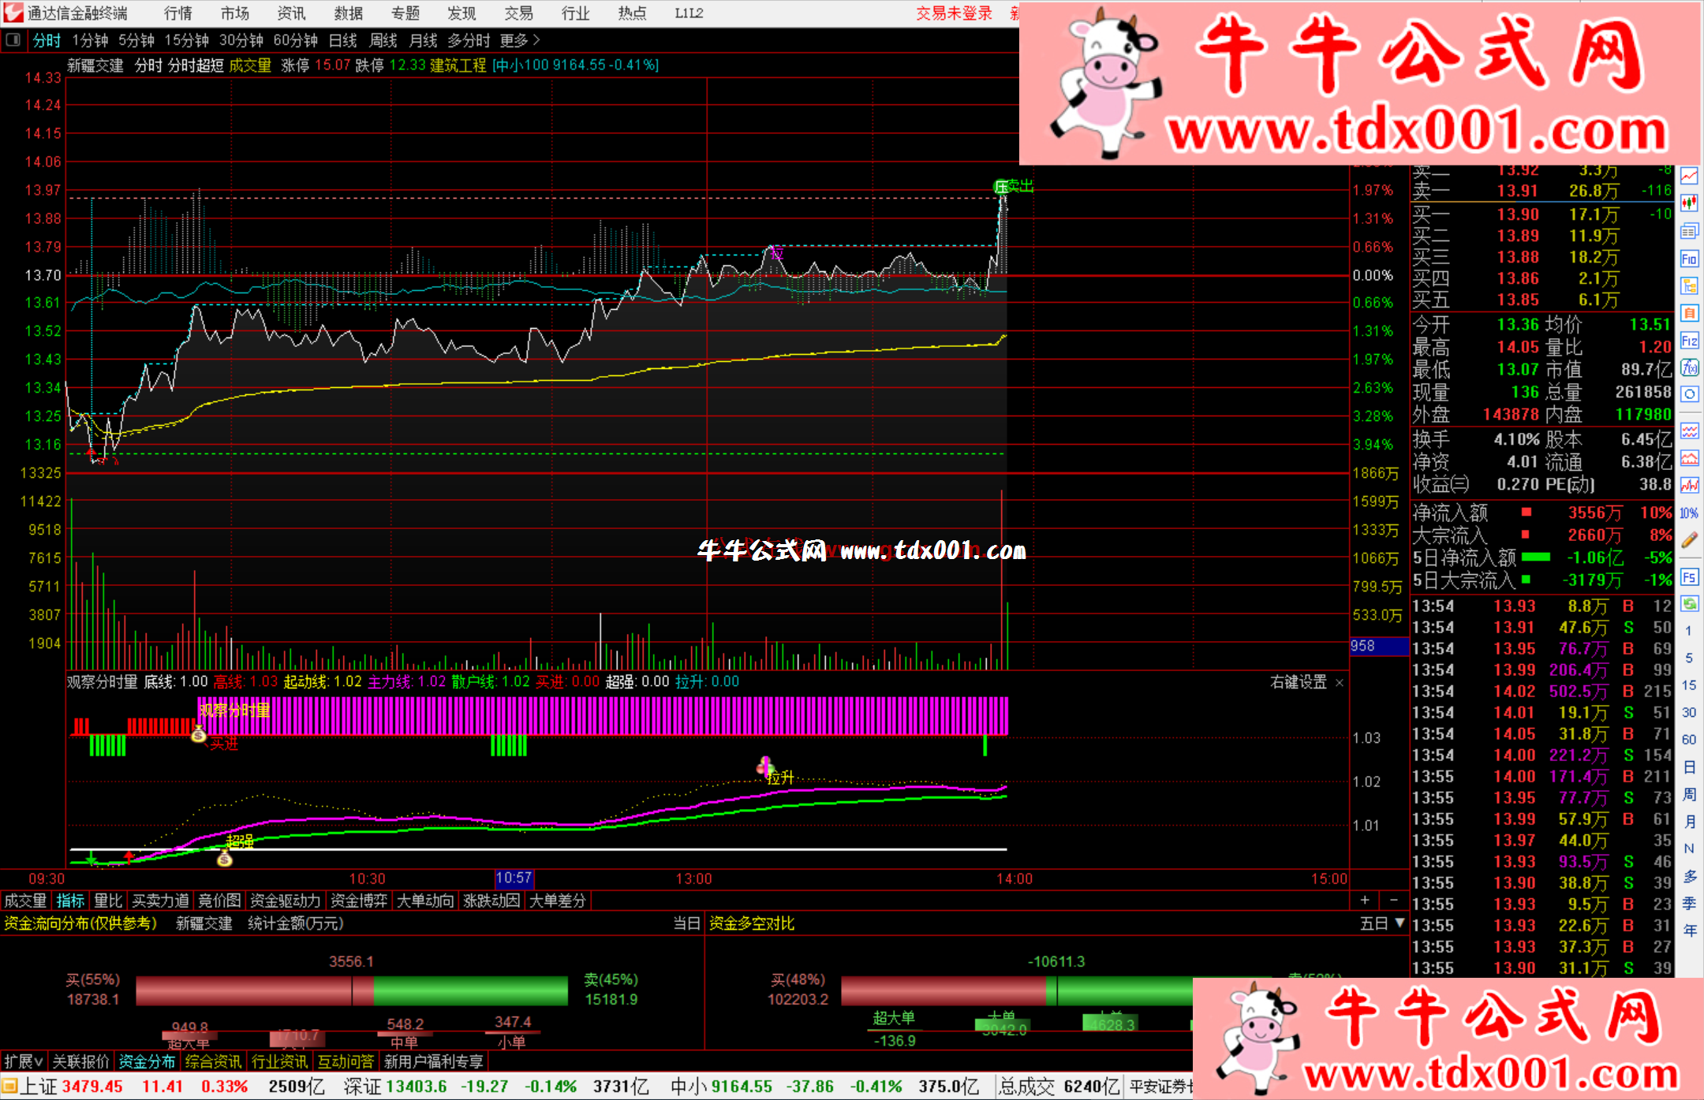Click the candlestick chart icon in sidebar
Viewport: 1704px width, 1100px height.
[x=1689, y=203]
